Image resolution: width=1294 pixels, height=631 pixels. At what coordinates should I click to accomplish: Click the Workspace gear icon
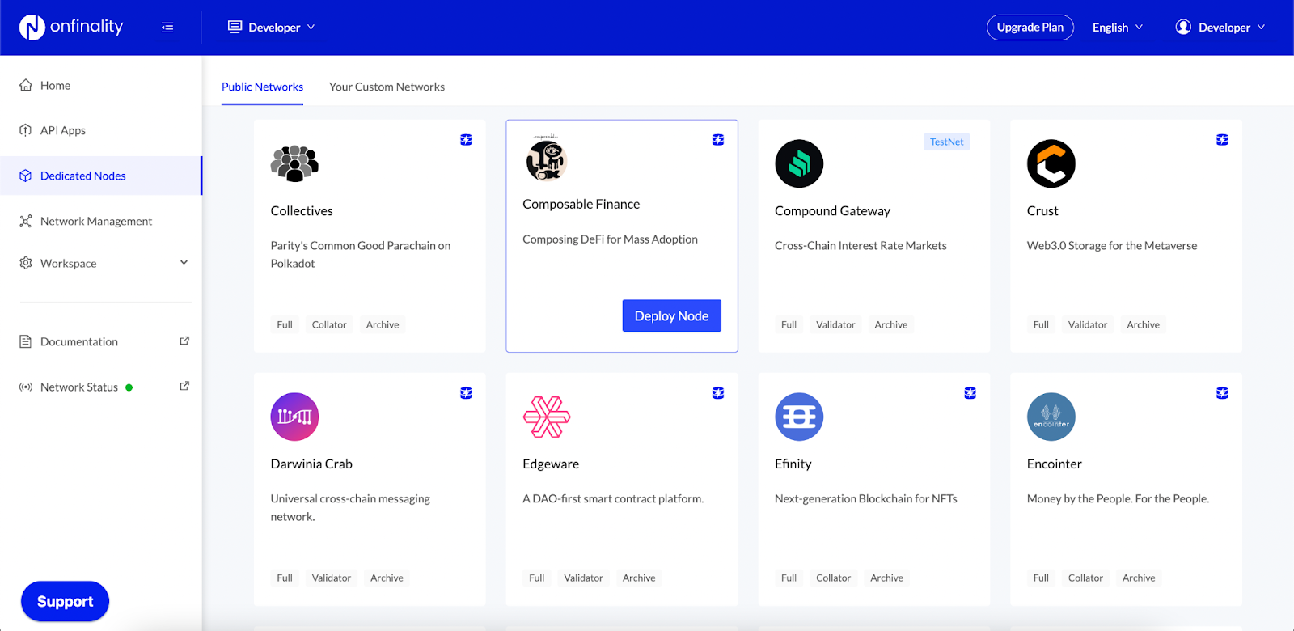(x=26, y=263)
